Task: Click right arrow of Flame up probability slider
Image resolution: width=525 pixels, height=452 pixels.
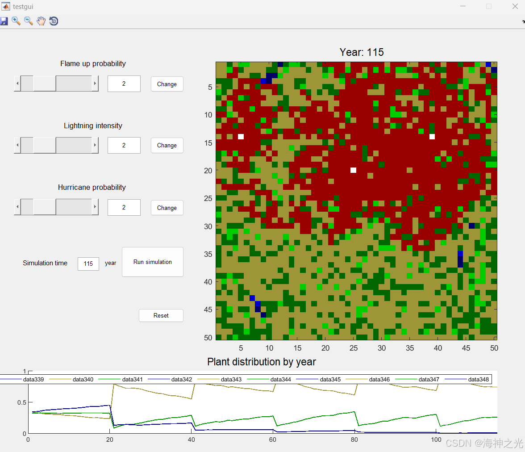Action: [x=95, y=84]
